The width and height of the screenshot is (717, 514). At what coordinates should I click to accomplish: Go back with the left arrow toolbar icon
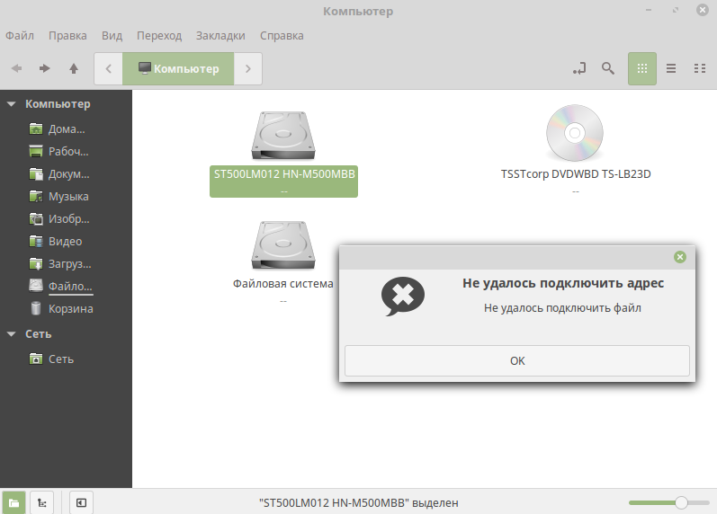point(17,68)
